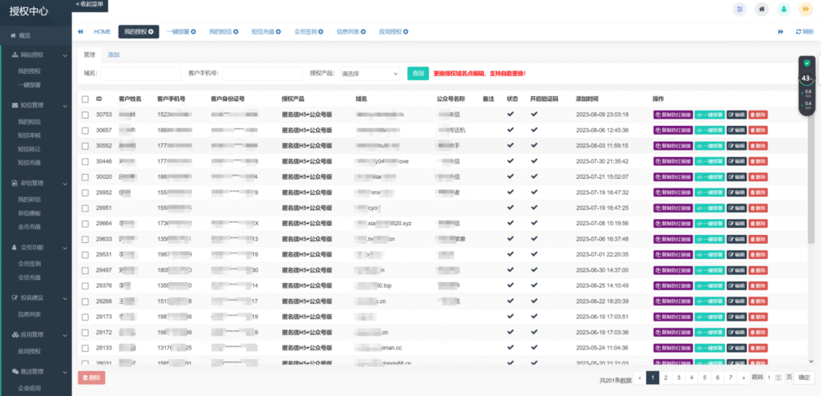Click teal 一键部署 button for ID 30657
The height and width of the screenshot is (396, 821).
(710, 130)
